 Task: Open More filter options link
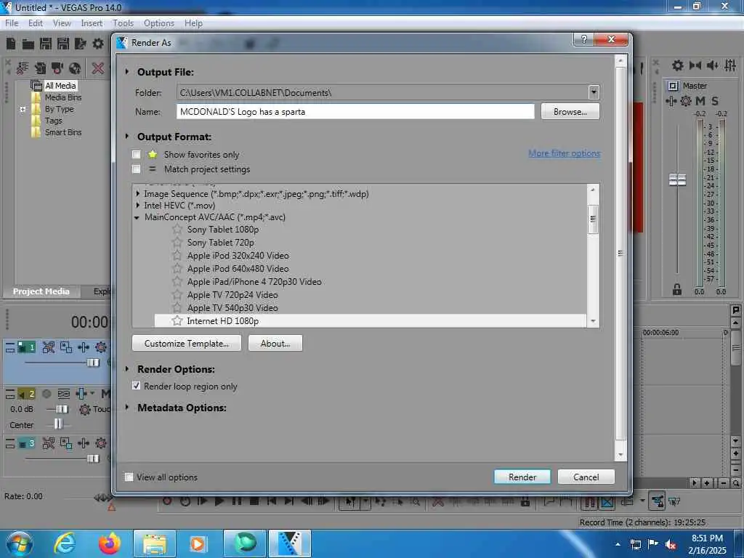[564, 153]
